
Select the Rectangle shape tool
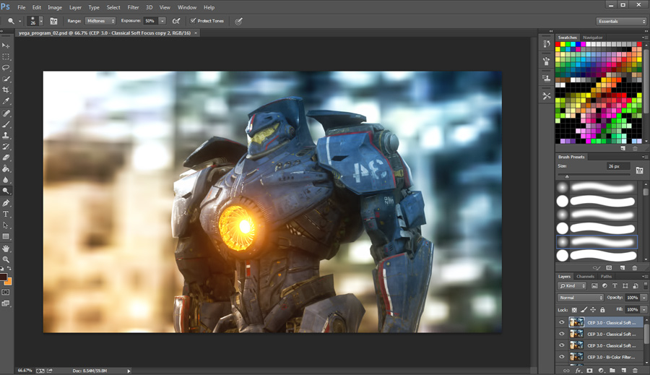(6, 236)
